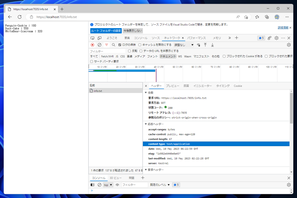297x198 pixels.
Task: Show more DevTools tabs with double chevron
Action: coord(229,38)
